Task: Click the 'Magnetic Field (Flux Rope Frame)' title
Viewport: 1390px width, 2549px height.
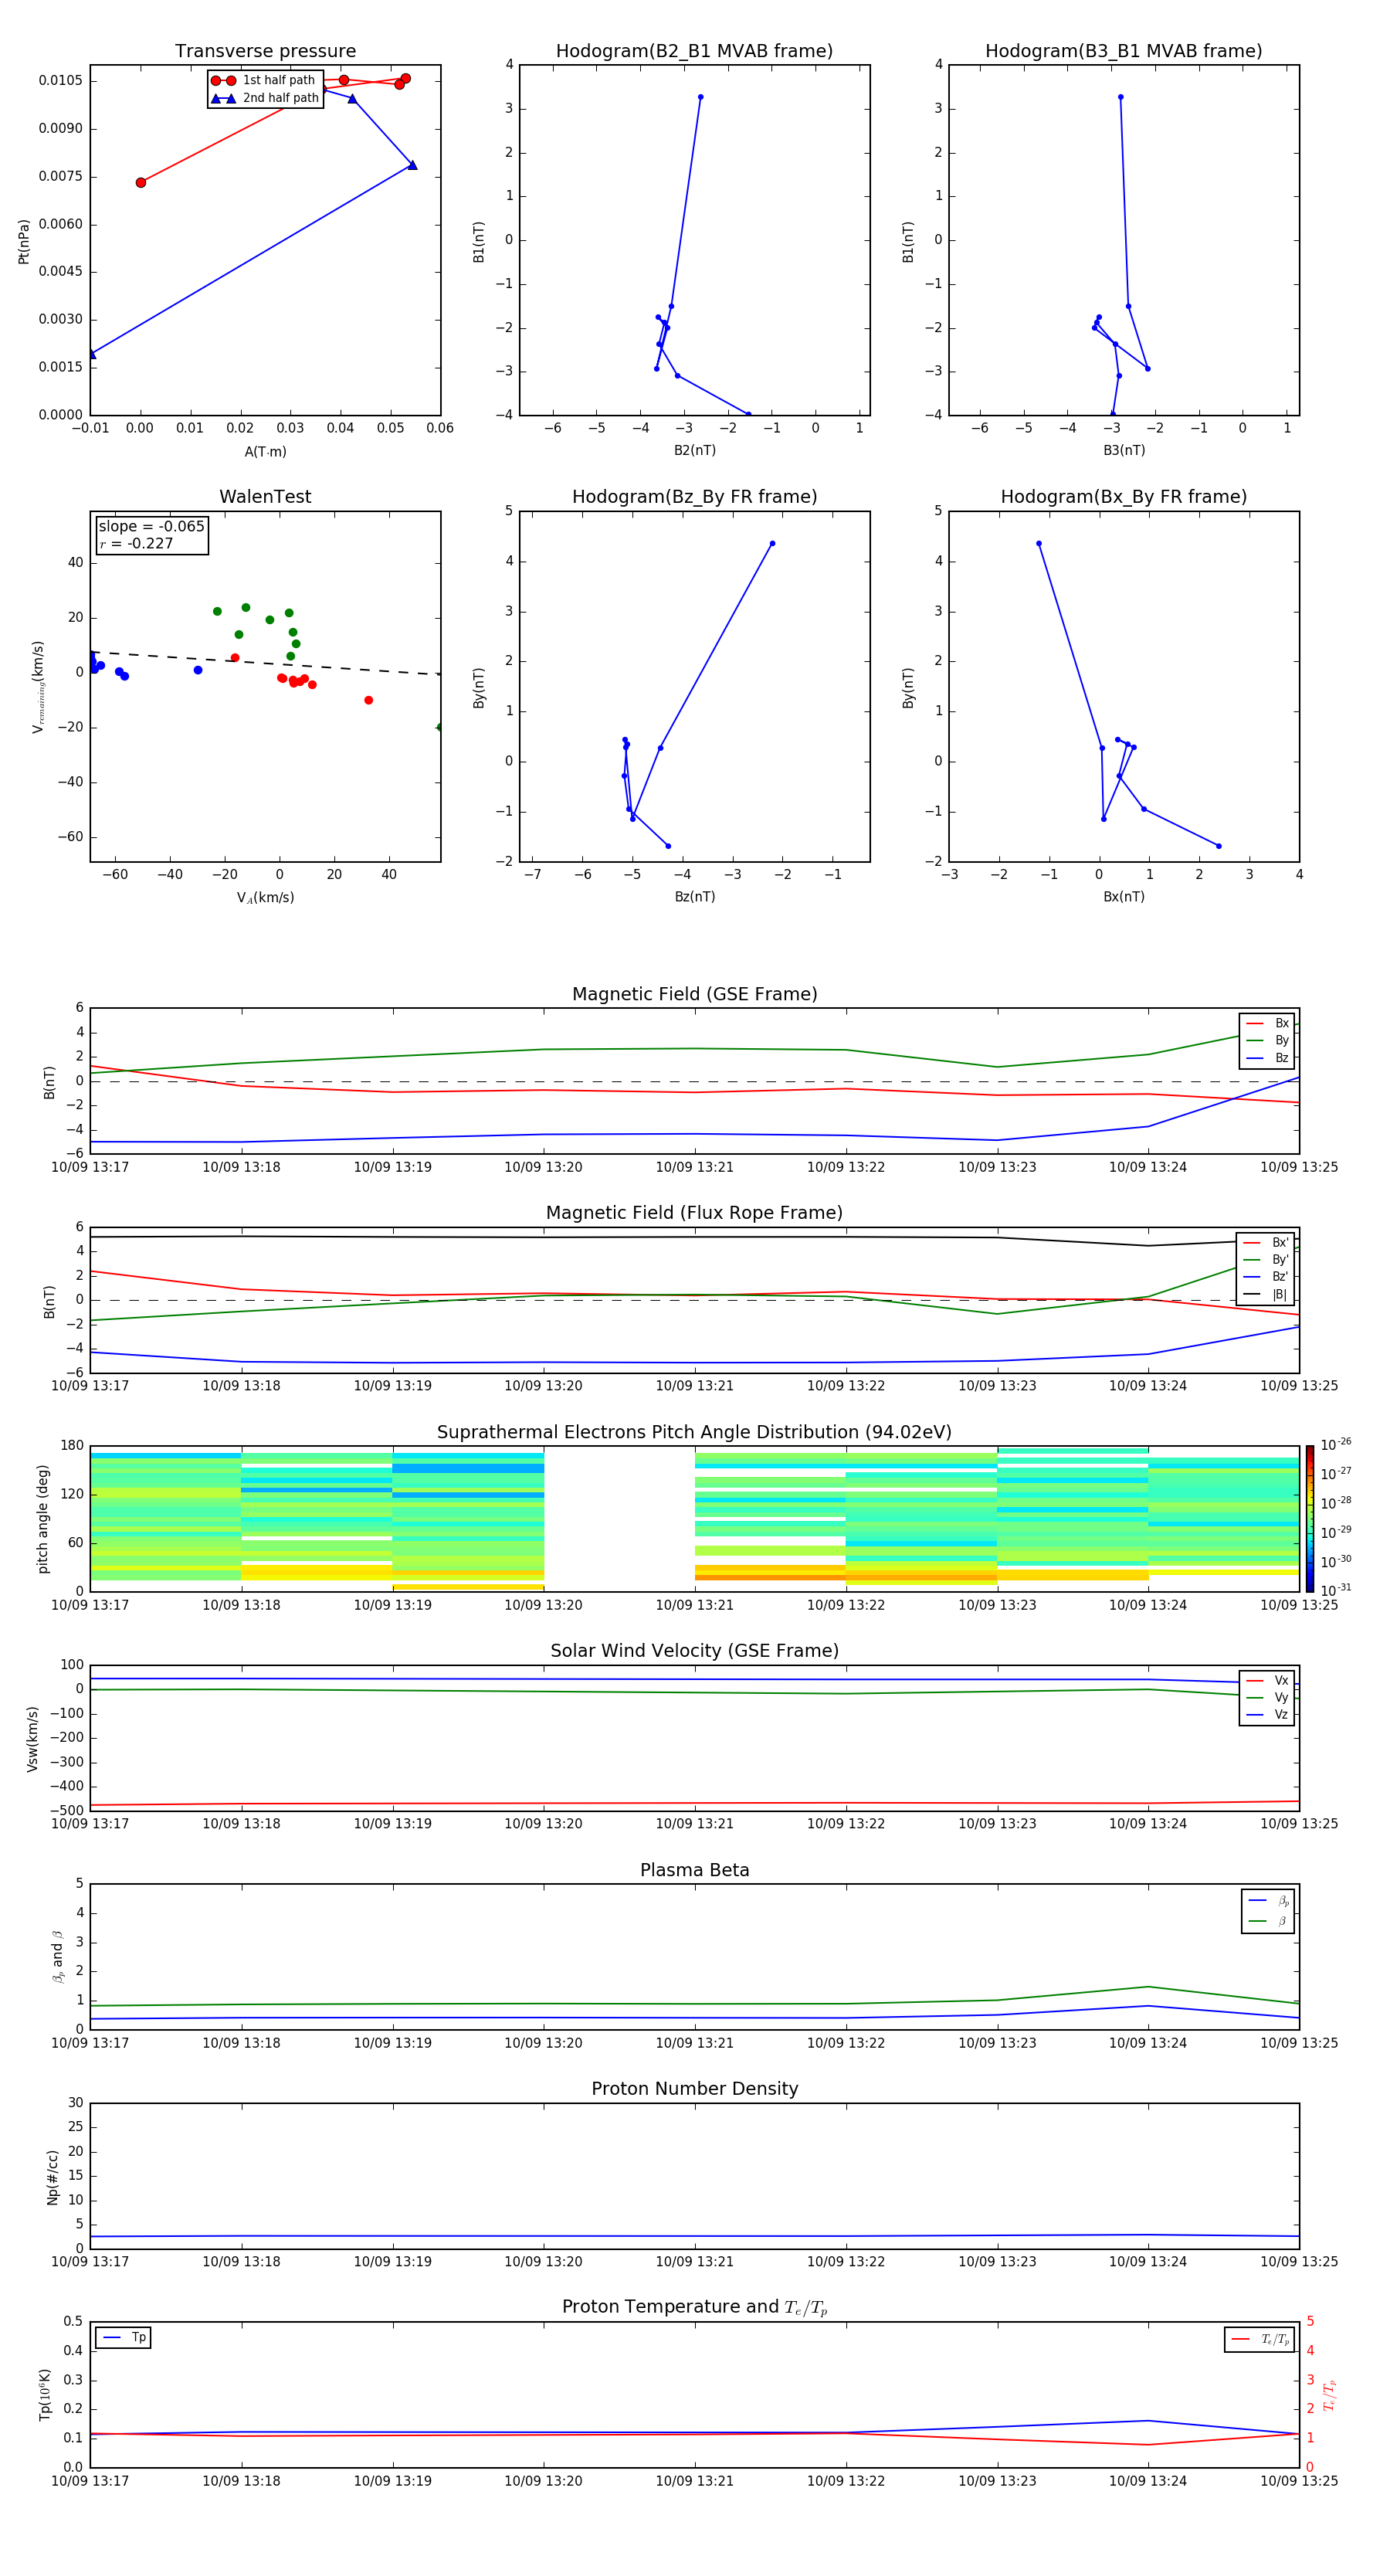Action: 694,1213
